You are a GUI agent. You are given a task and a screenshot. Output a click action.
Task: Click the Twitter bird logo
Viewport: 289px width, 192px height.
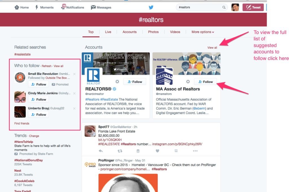(x=151, y=7)
